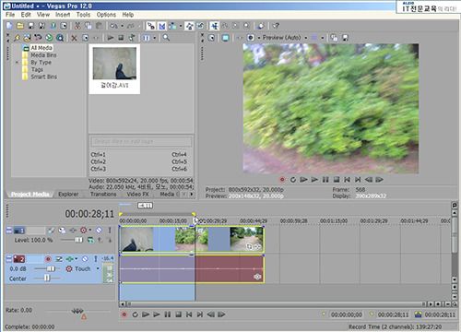The image size is (461, 332).
Task: Open the Insert menu
Action: coord(63,15)
